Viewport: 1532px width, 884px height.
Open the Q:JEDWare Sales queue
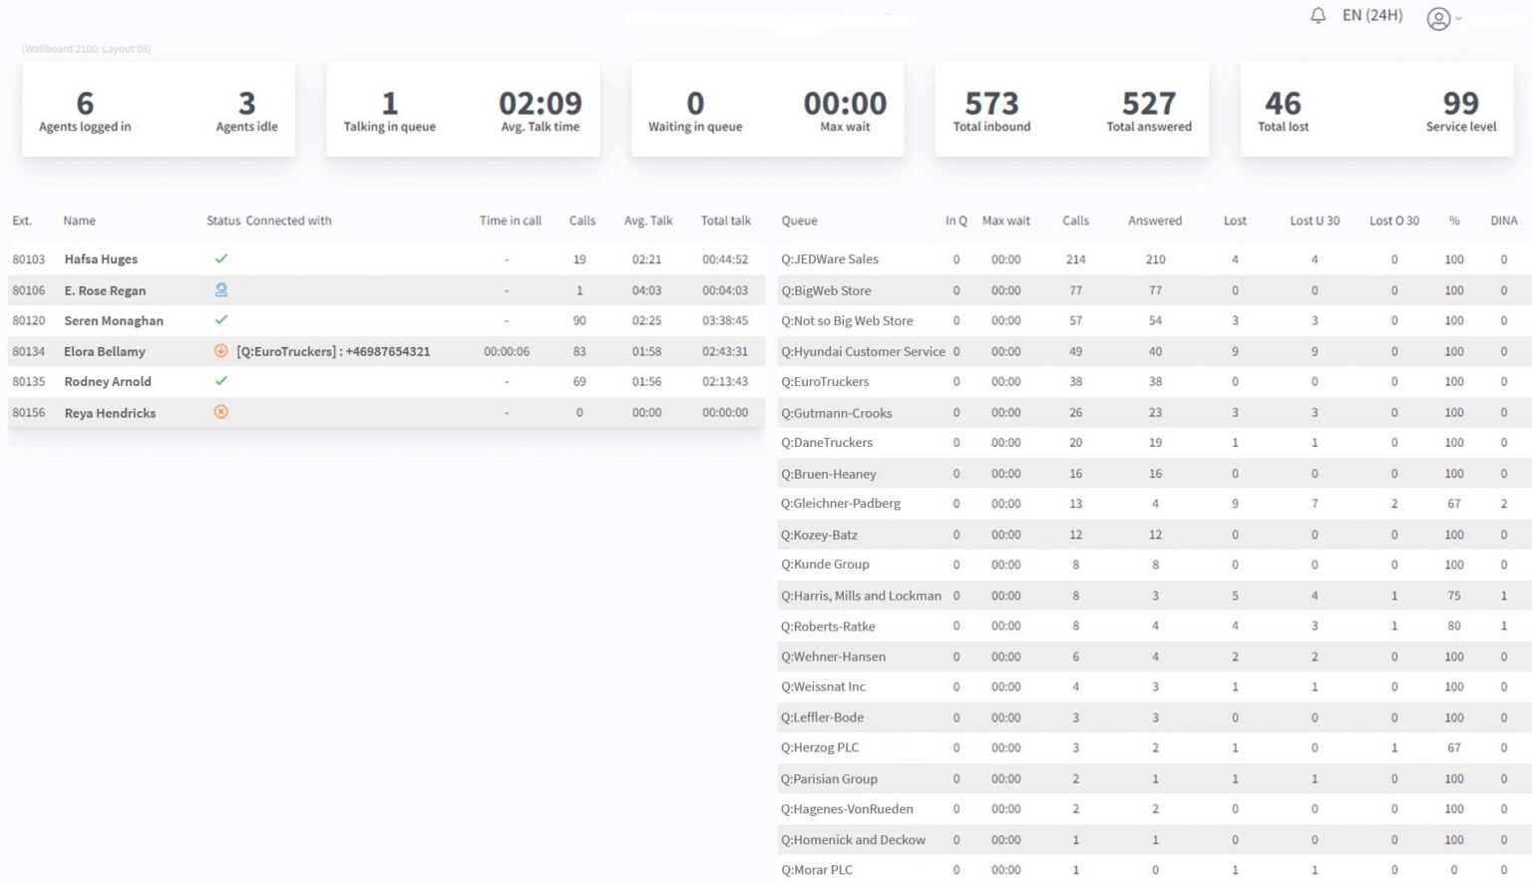(829, 259)
